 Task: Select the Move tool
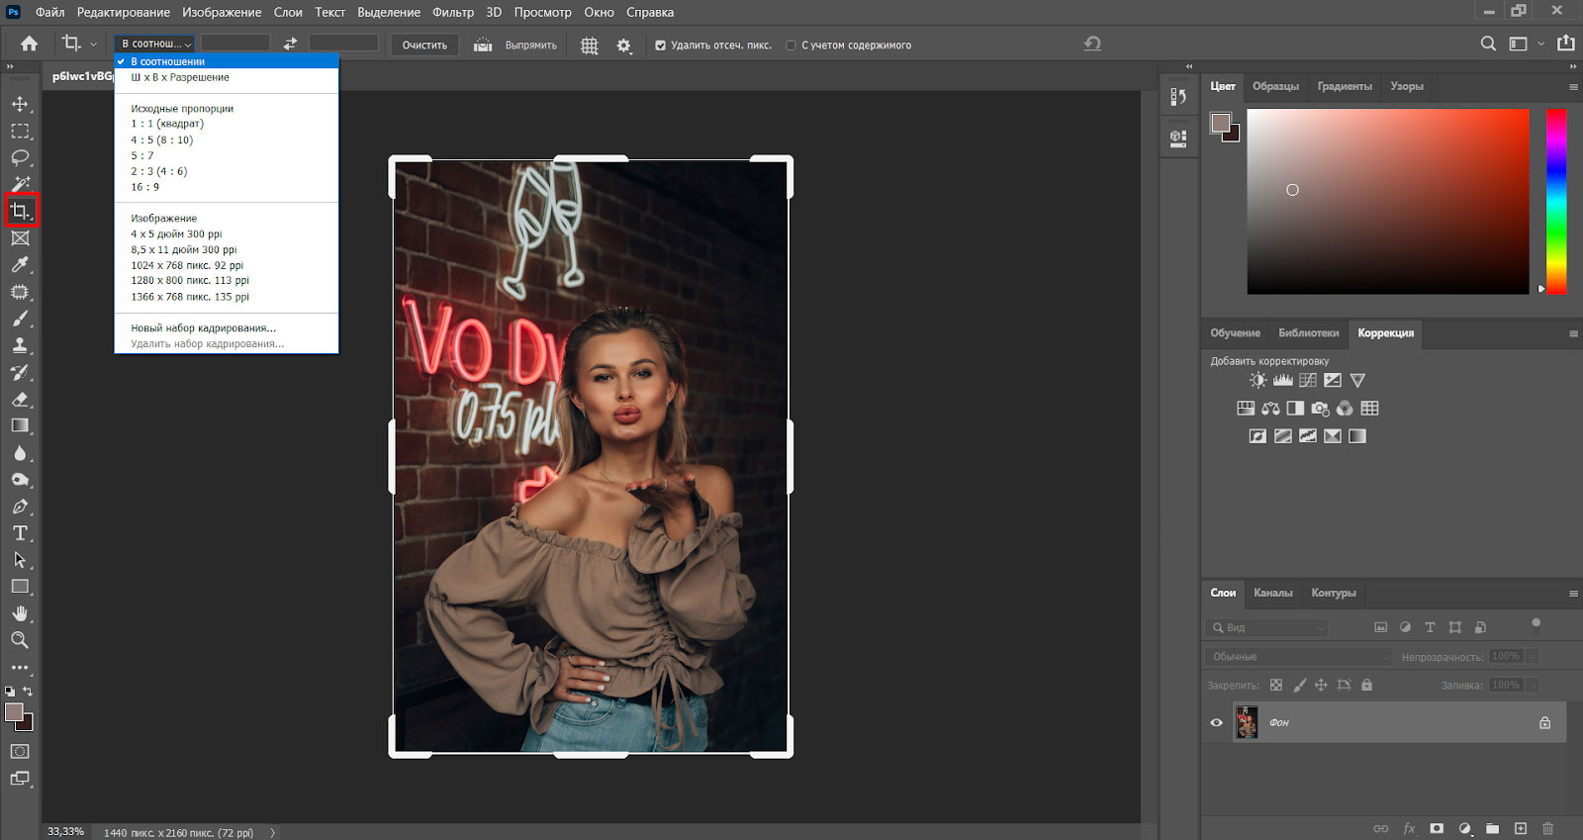(x=20, y=104)
